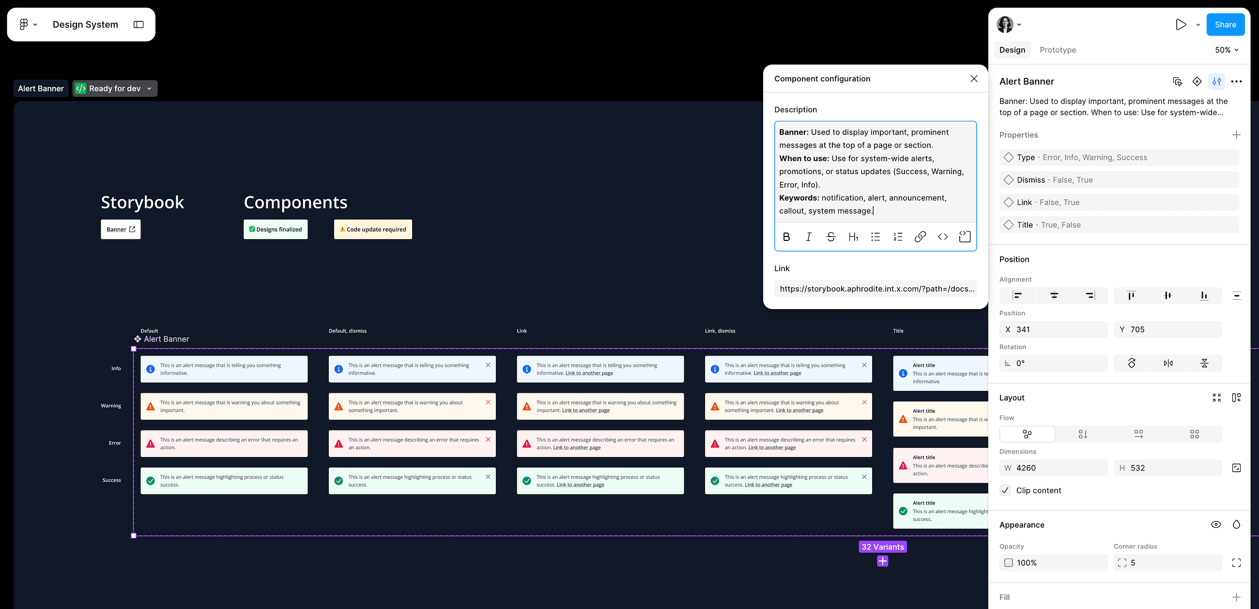
Task: Toggle bold formatting in the description editor
Action: click(x=786, y=237)
